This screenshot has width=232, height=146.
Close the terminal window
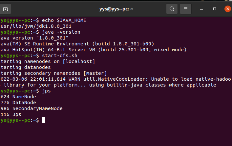tap(227, 9)
